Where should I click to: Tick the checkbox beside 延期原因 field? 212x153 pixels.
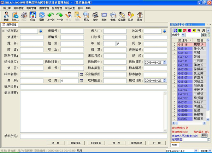[x=209, y=140]
